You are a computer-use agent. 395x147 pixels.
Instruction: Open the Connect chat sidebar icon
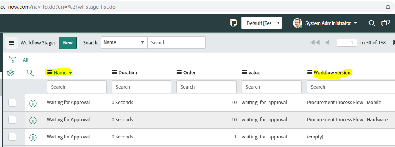[x=385, y=23]
